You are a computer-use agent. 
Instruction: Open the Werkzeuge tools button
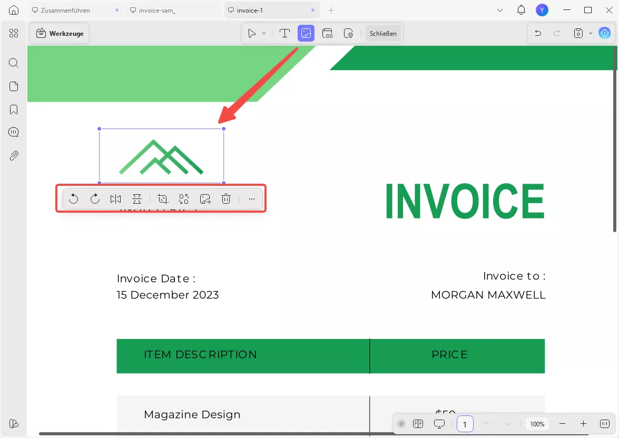tap(60, 34)
